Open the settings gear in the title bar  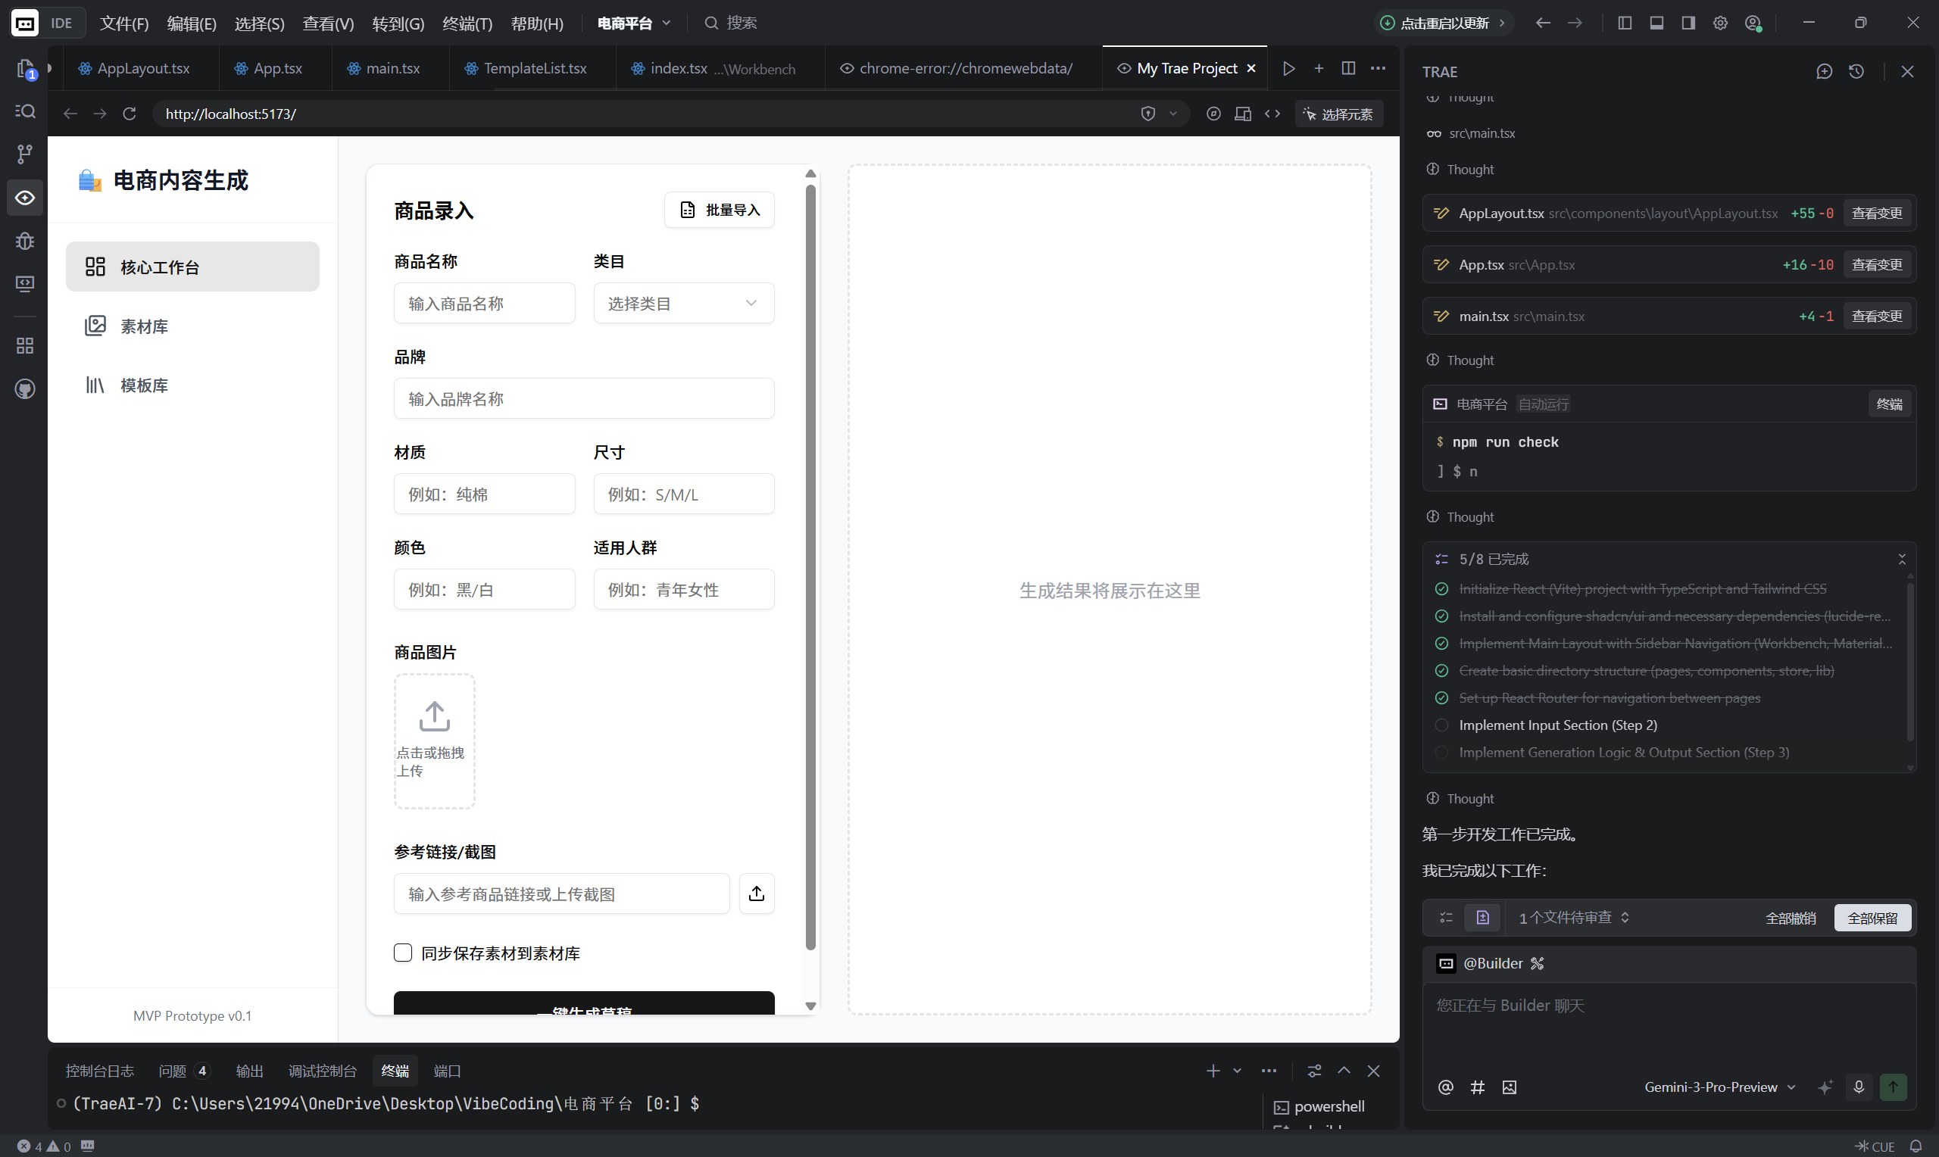pos(1721,23)
